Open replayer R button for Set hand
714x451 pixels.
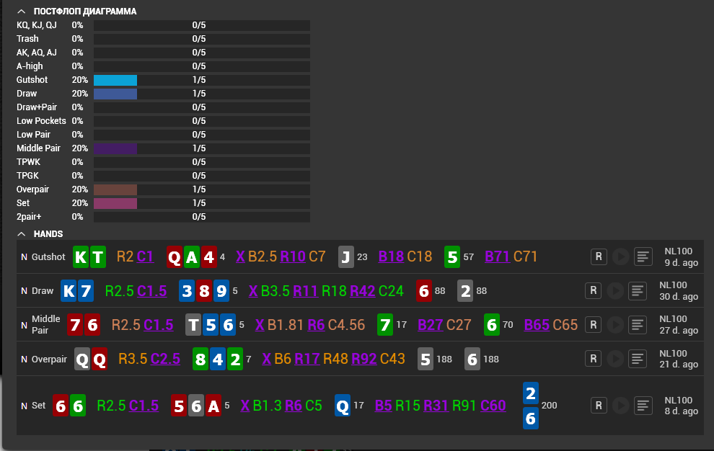pos(599,405)
